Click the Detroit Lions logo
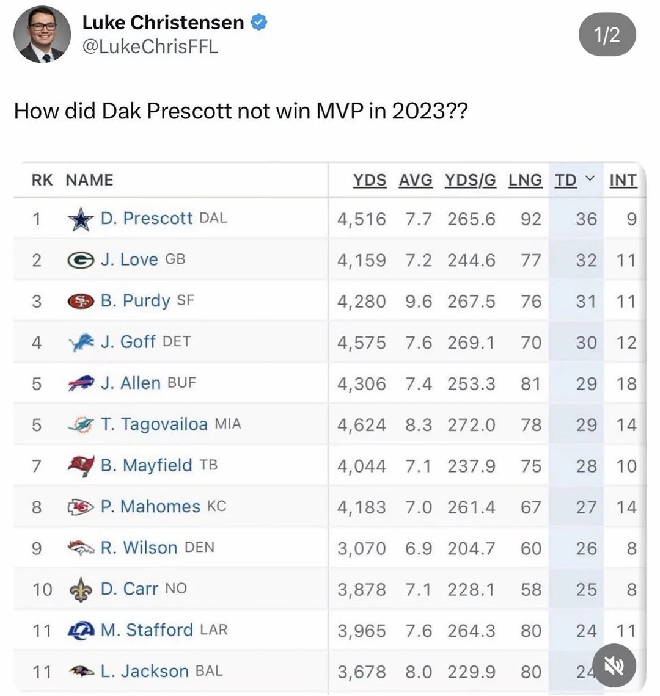 click(81, 343)
